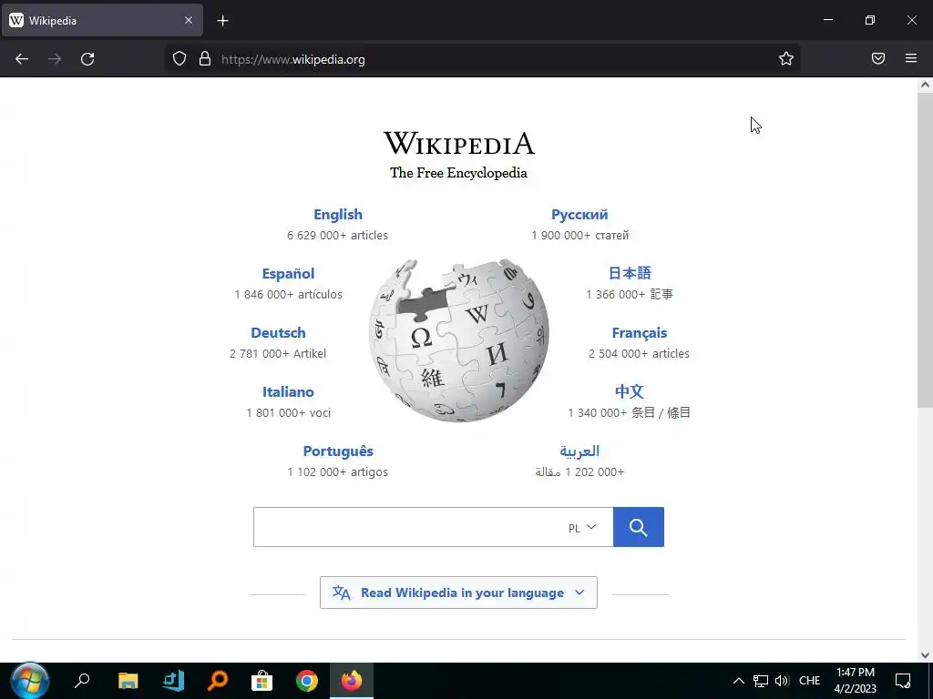The image size is (933, 699).
Task: Open the Windows Start menu
Action: [x=29, y=681]
